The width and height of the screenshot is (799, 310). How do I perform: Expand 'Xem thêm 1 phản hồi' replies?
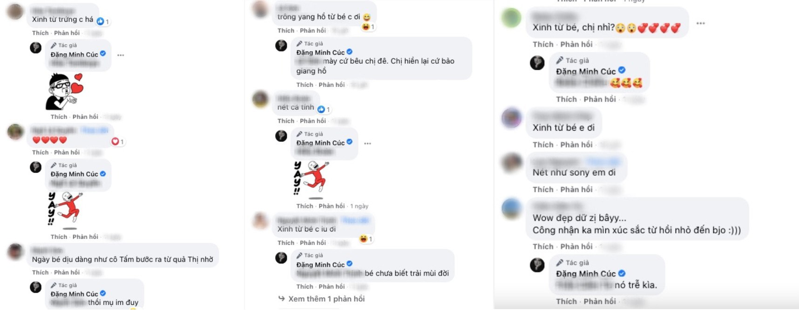click(x=321, y=299)
